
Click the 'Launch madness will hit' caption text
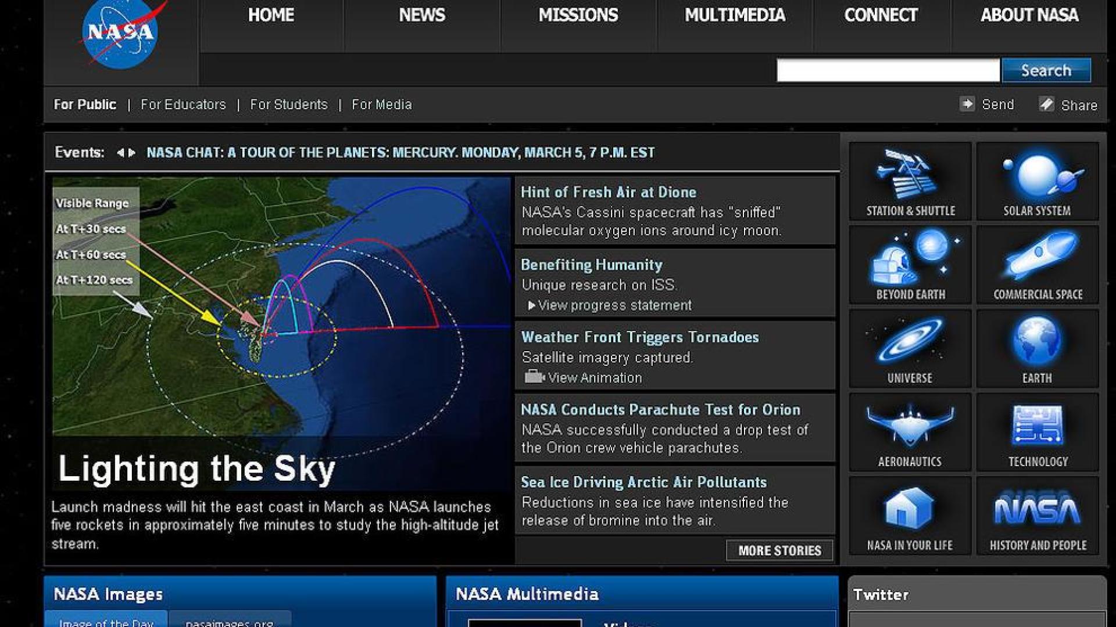(x=274, y=525)
